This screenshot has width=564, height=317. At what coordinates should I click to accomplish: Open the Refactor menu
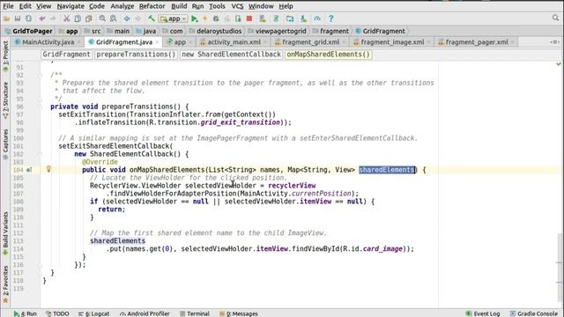point(152,6)
